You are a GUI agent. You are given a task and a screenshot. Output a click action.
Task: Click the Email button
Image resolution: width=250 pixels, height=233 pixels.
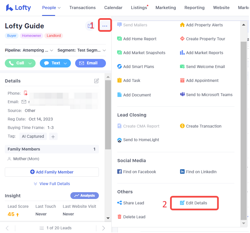pyautogui.click(x=91, y=63)
